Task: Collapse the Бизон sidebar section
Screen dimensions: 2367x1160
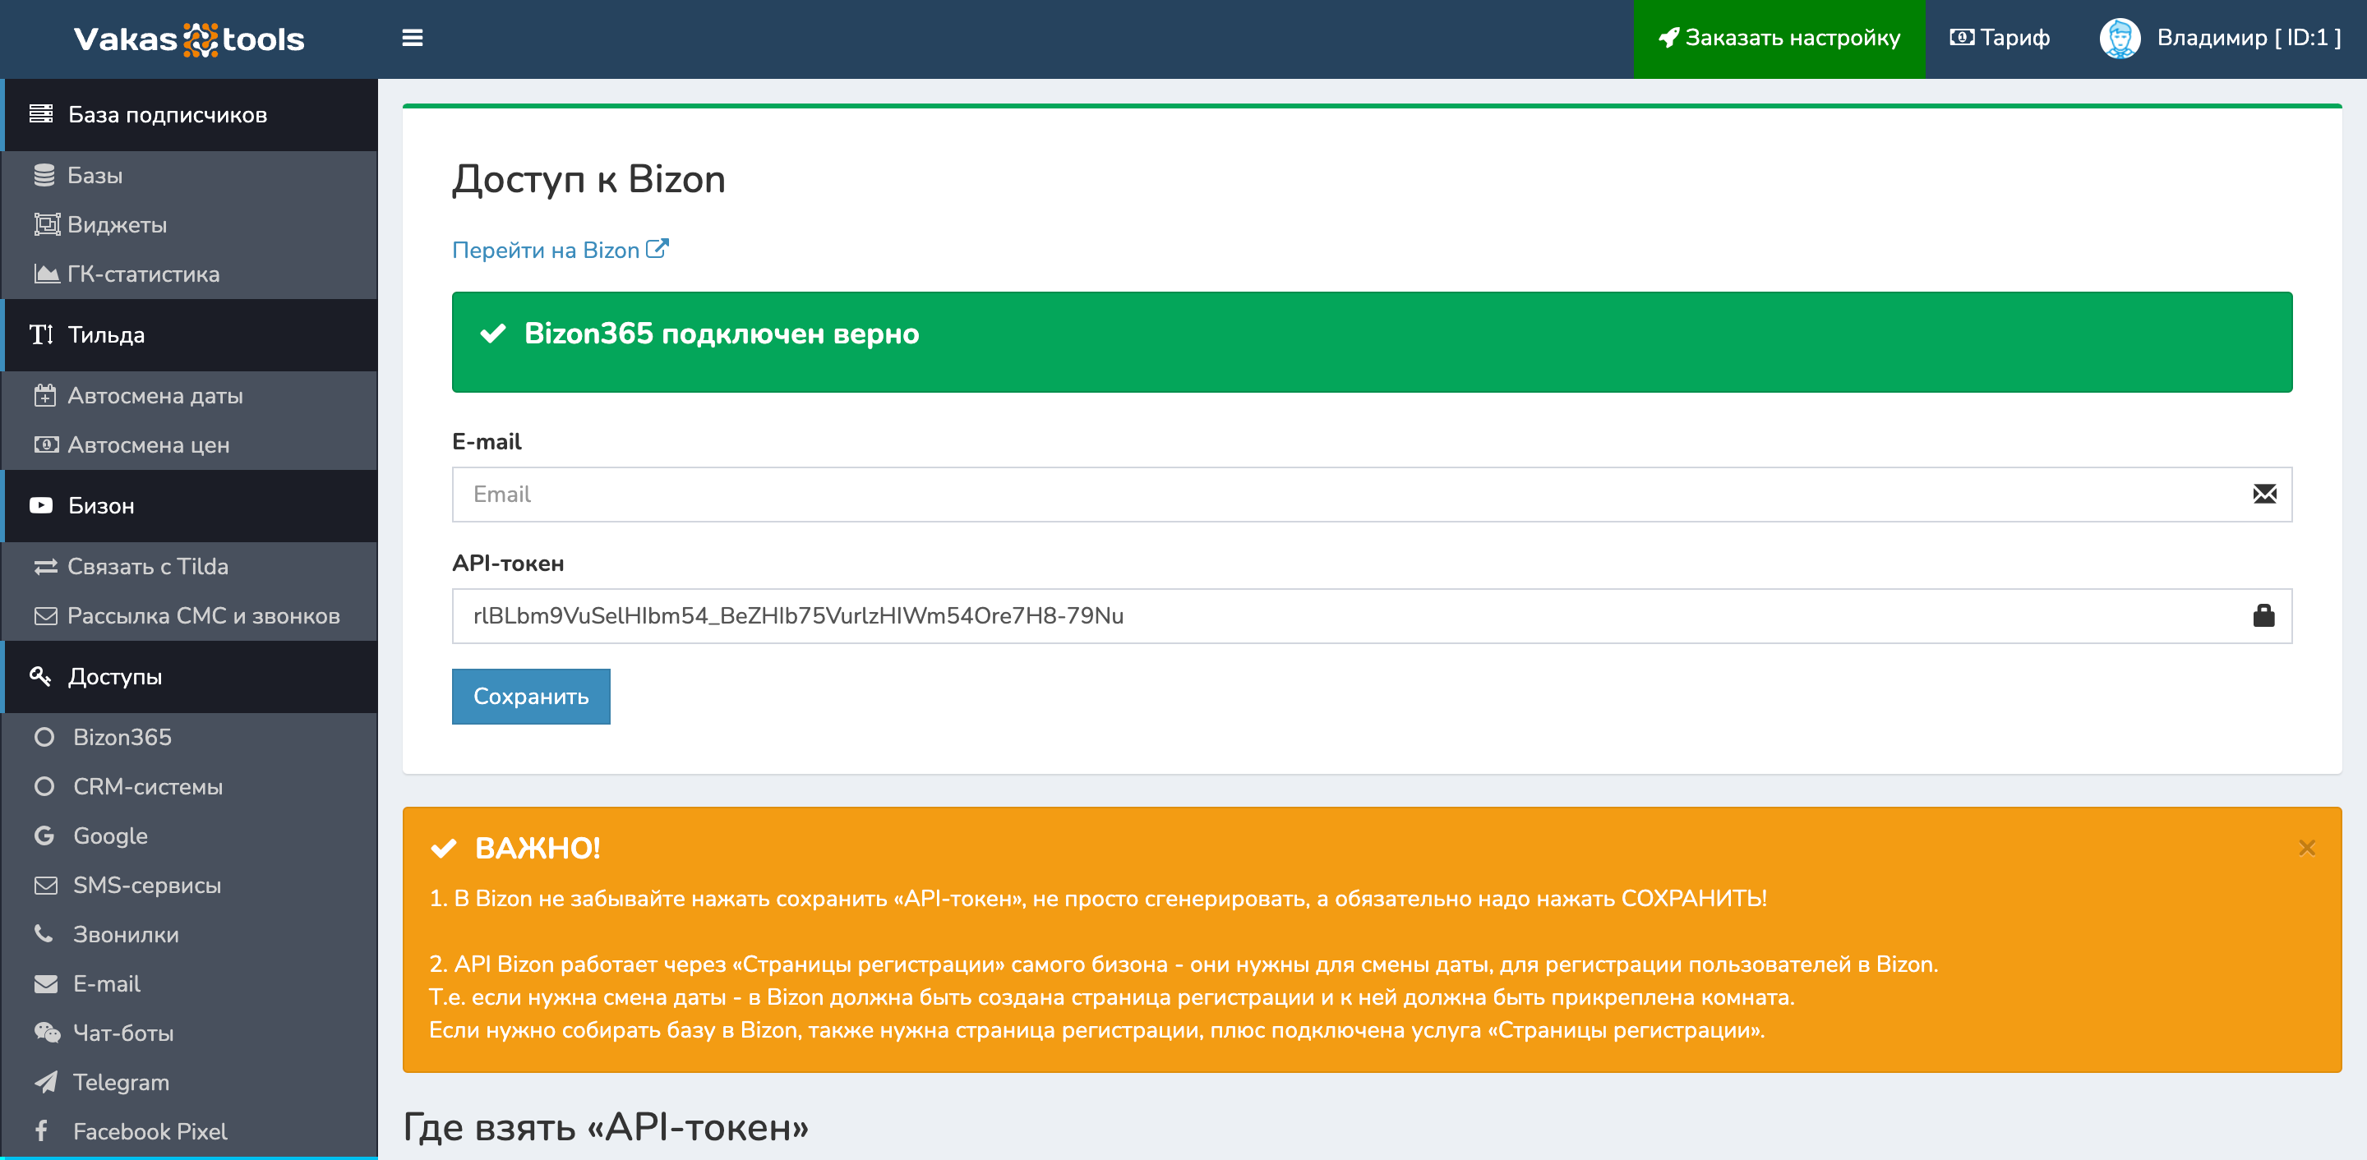Action: [101, 506]
